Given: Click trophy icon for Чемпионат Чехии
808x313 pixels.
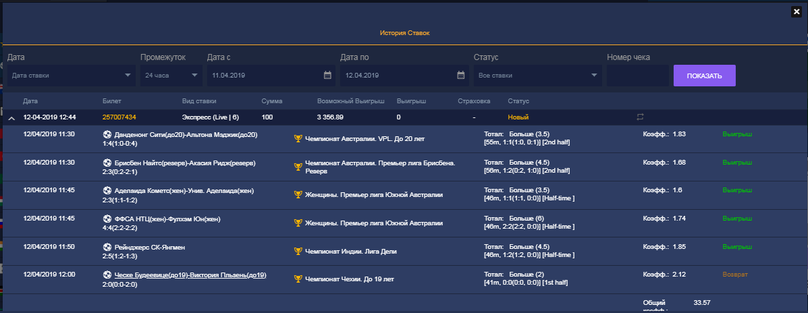Looking at the screenshot, I should [x=298, y=279].
